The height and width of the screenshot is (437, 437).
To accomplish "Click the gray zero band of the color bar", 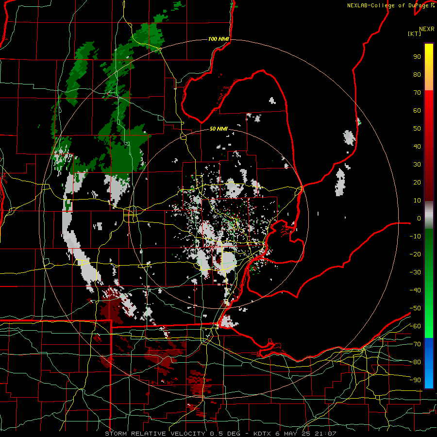I will coord(429,215).
